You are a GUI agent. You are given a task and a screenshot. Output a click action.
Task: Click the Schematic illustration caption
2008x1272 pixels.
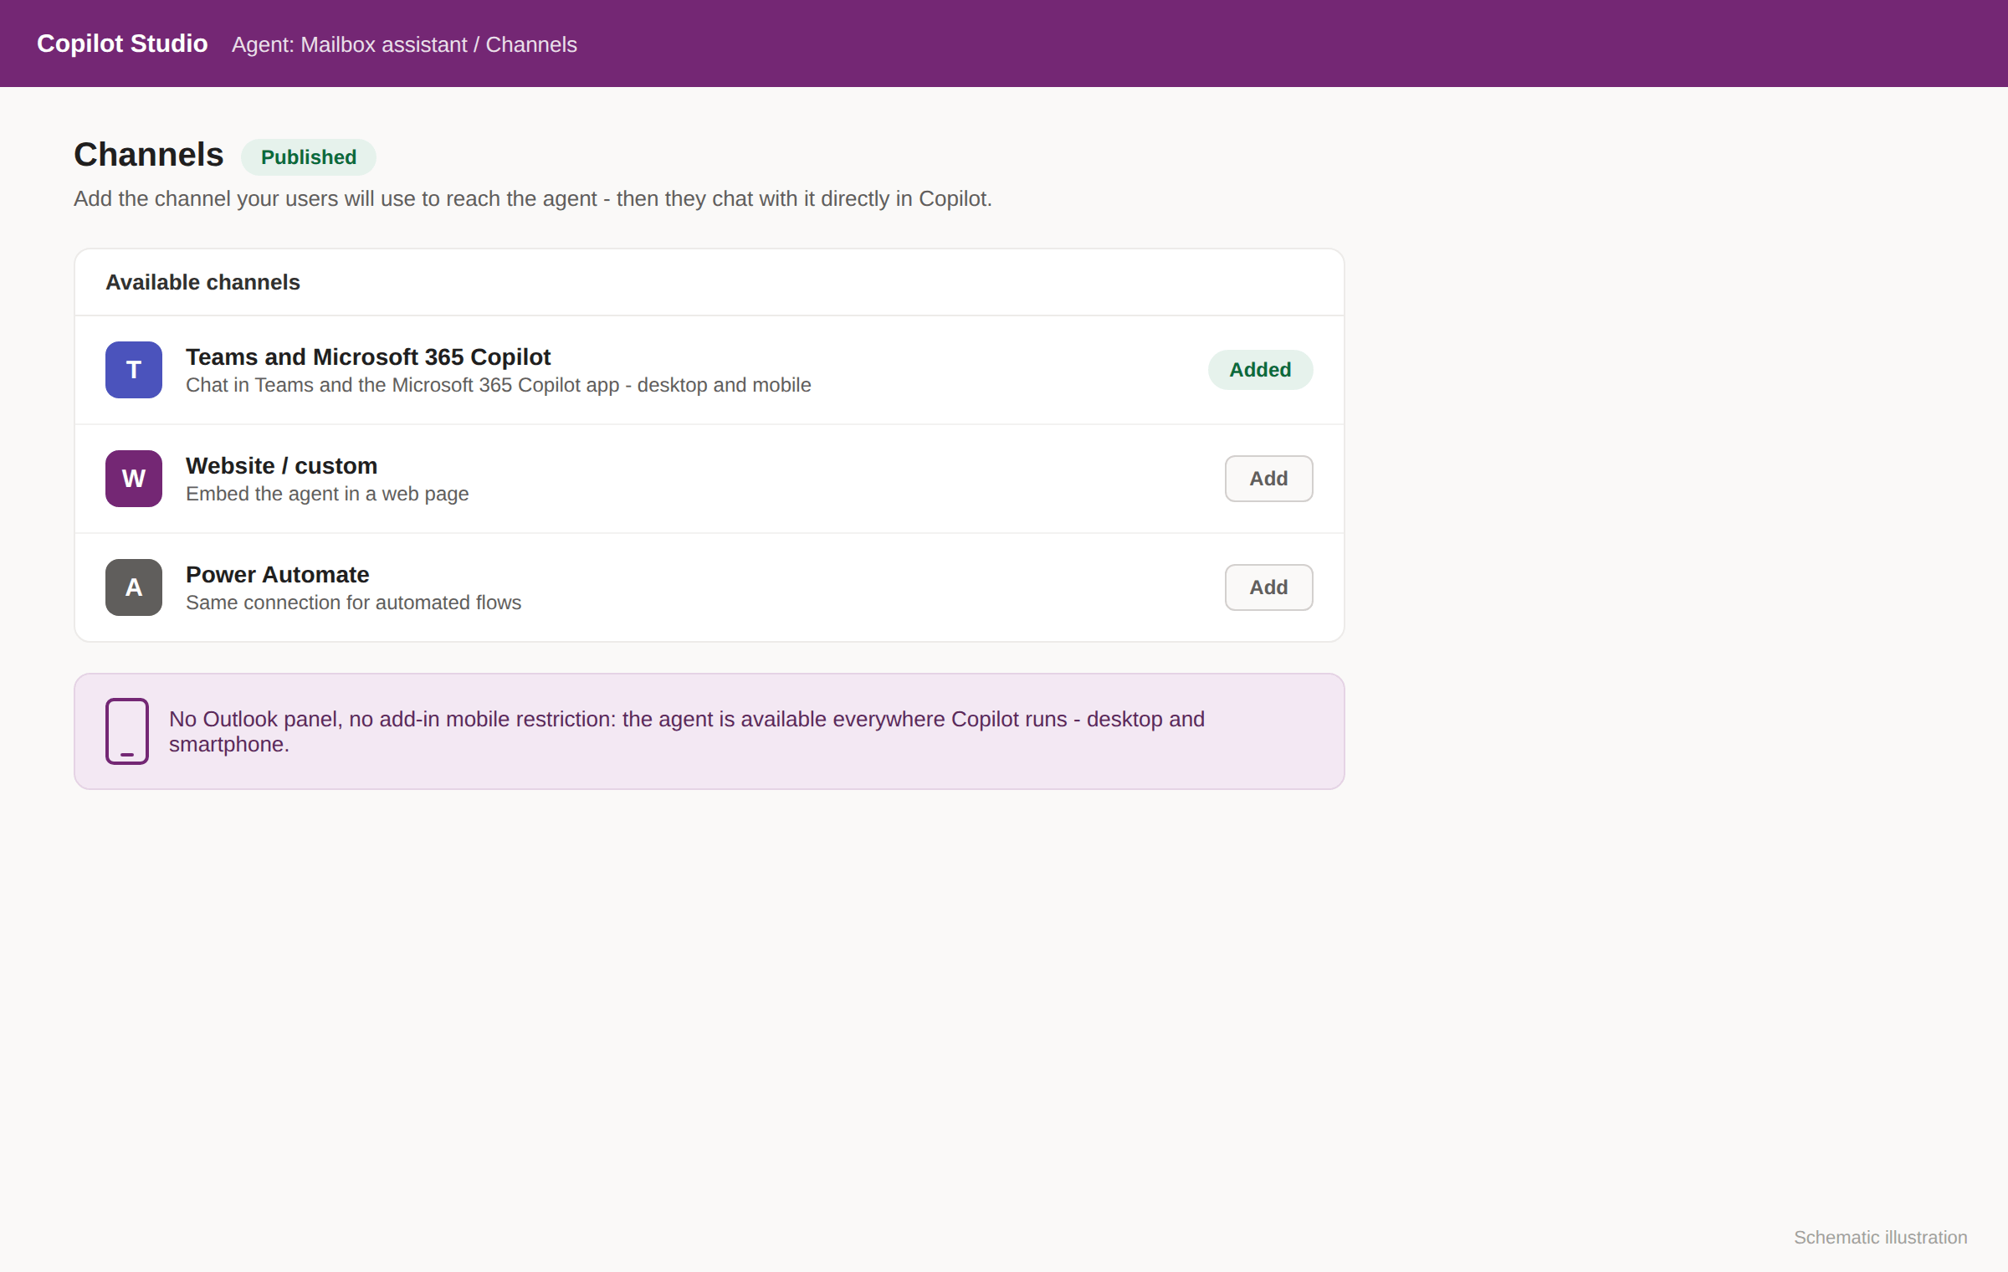pos(1880,1238)
